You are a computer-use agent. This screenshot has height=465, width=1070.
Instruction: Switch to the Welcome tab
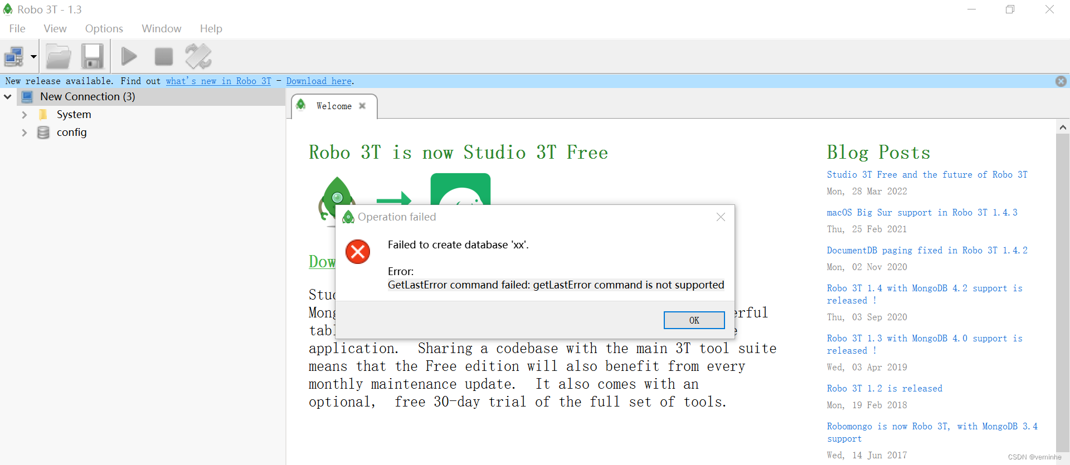[x=334, y=106]
